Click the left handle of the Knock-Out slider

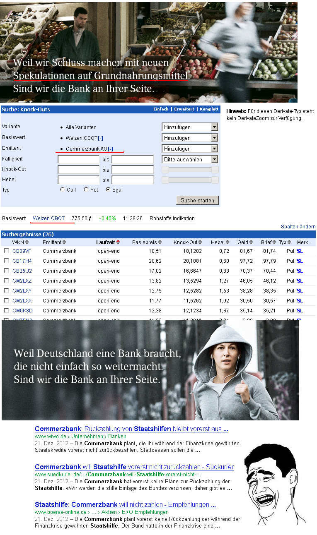pyautogui.click(x=165, y=170)
